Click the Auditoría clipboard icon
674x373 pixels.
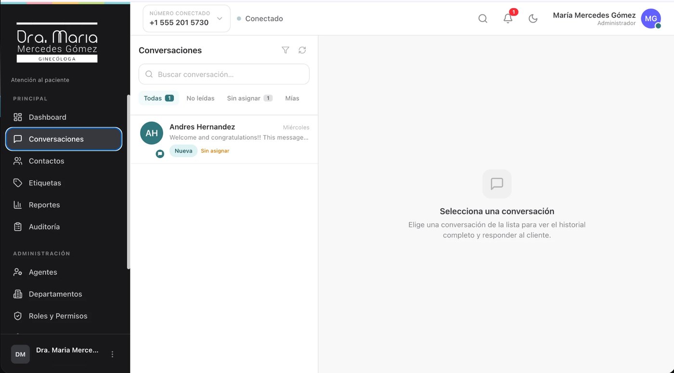click(18, 227)
